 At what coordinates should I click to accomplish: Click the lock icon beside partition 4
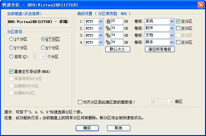click(108, 42)
